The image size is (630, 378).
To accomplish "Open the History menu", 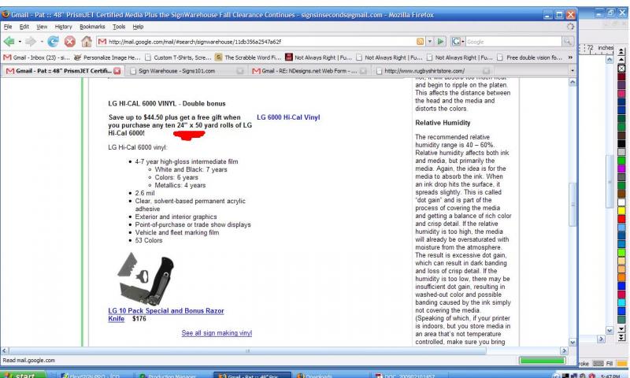I will coord(63,27).
